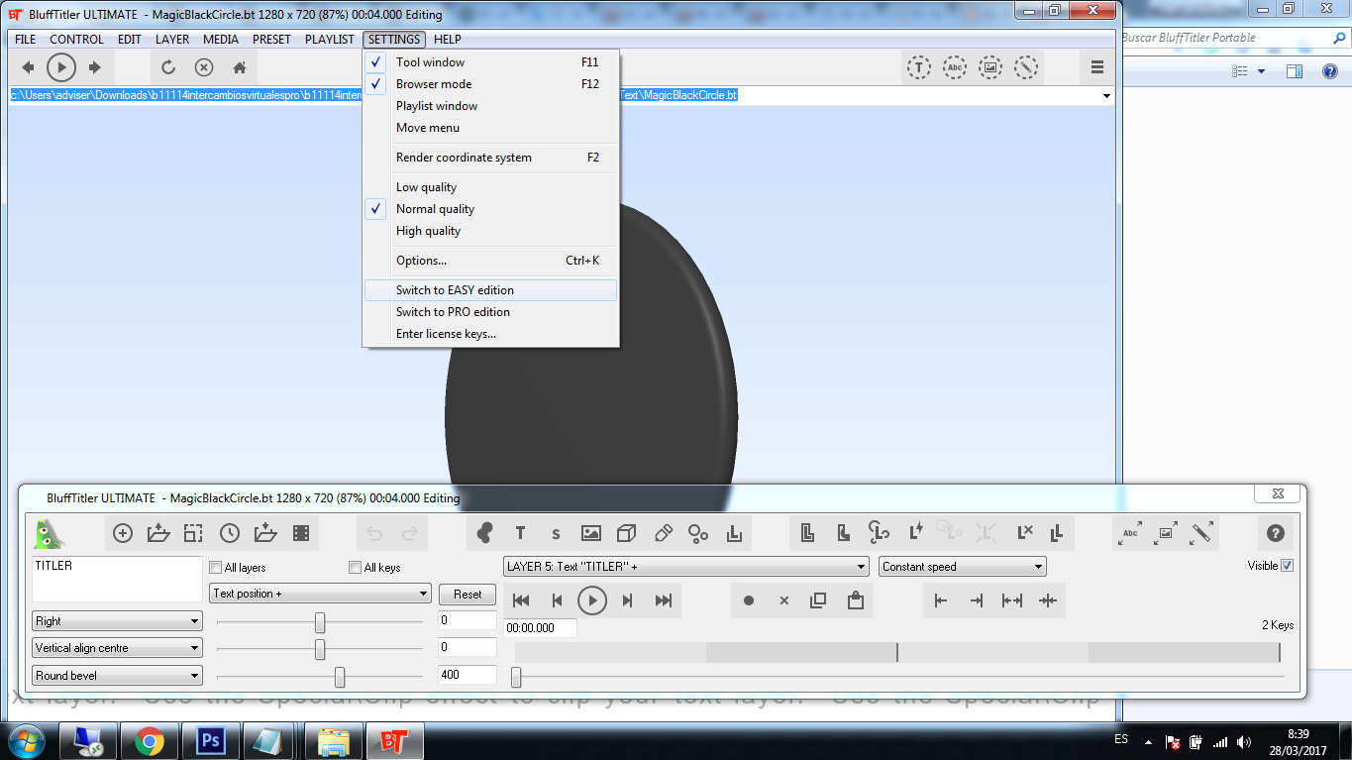The image size is (1352, 760).
Task: Open the Round bevel dropdown
Action: tap(117, 676)
